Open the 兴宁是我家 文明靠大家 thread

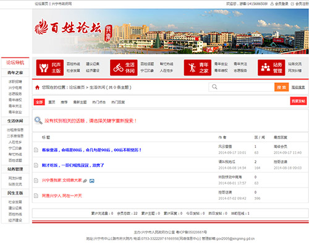tap(62, 180)
